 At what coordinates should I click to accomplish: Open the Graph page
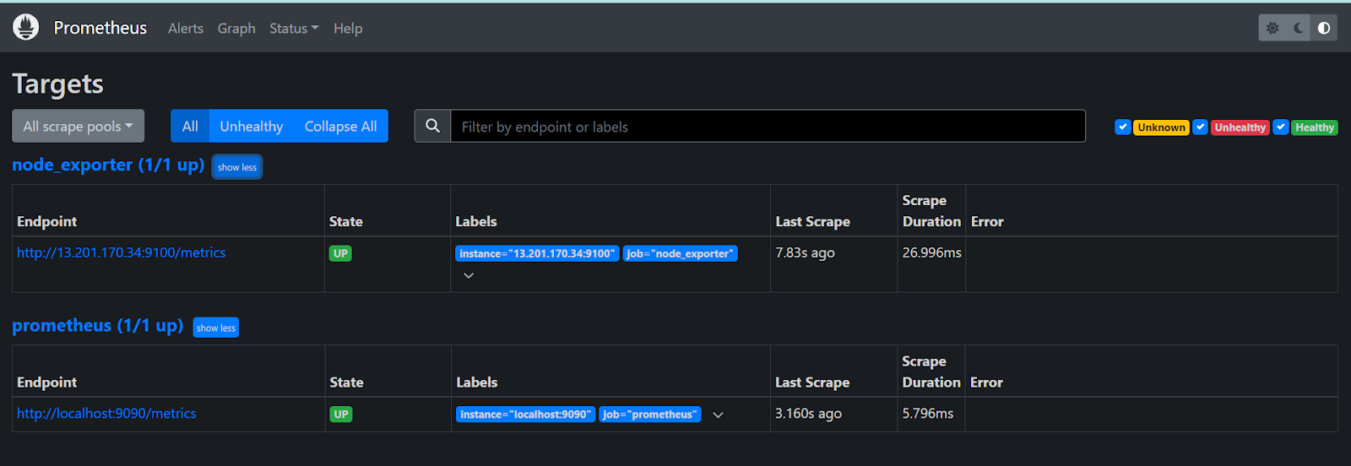coord(236,28)
